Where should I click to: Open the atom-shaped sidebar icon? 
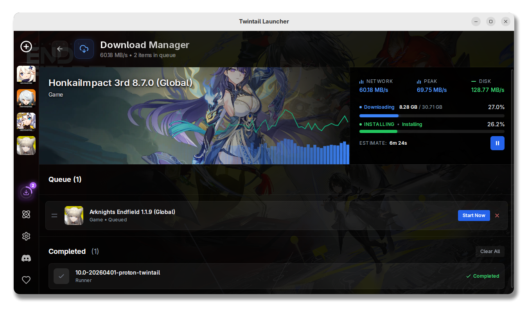pos(26,214)
